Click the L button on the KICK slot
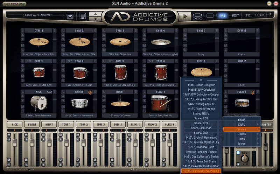Image resolution: width=280 pixels, height=174 pixels. (22, 92)
